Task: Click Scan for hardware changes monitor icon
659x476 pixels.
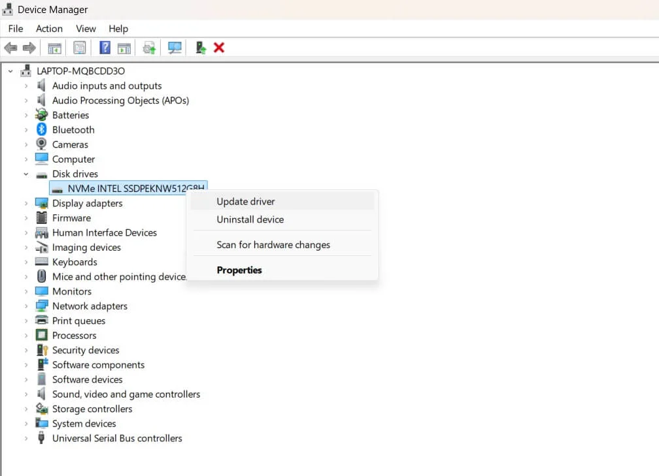Action: pos(175,48)
